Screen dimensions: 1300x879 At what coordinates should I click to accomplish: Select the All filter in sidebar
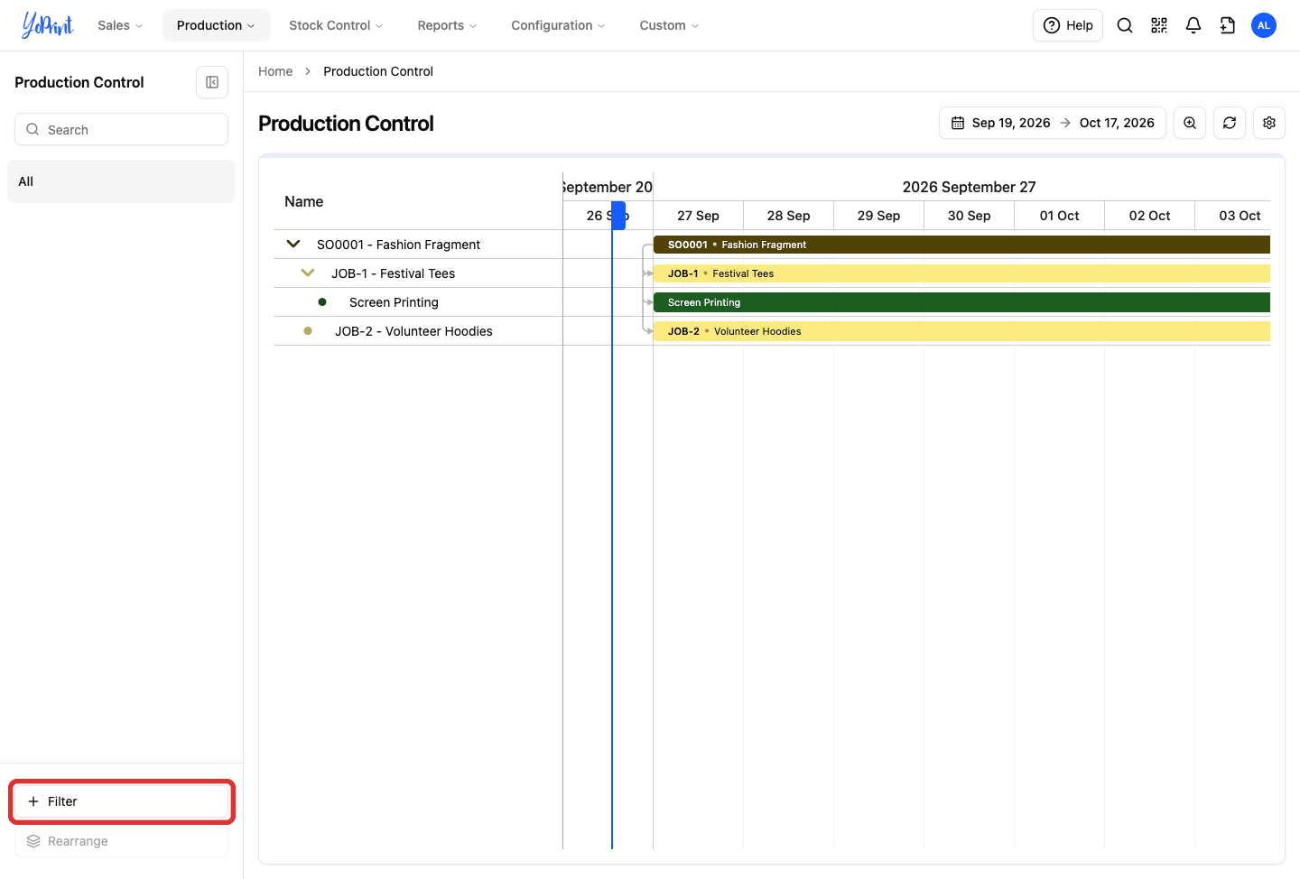121,181
